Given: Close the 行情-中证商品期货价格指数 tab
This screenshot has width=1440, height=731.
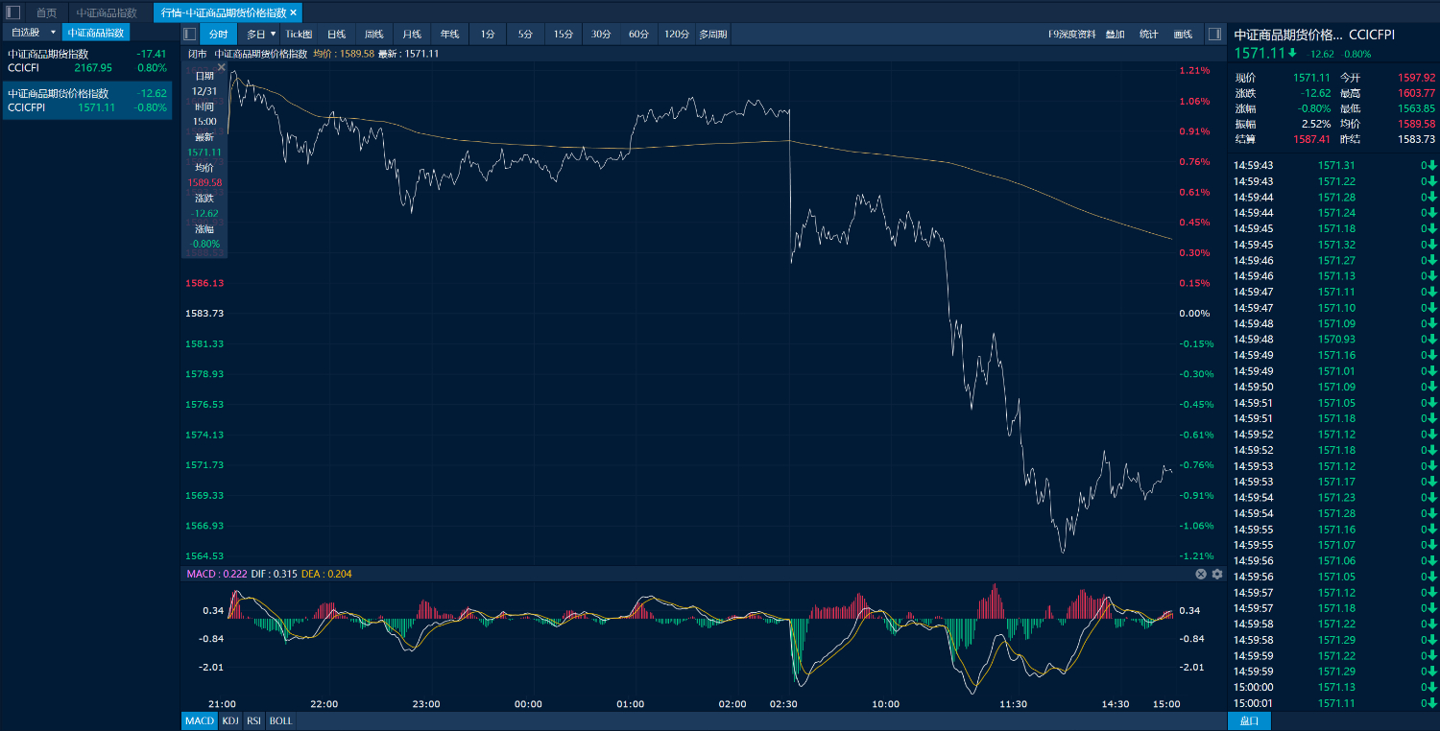Looking at the screenshot, I should [x=294, y=12].
